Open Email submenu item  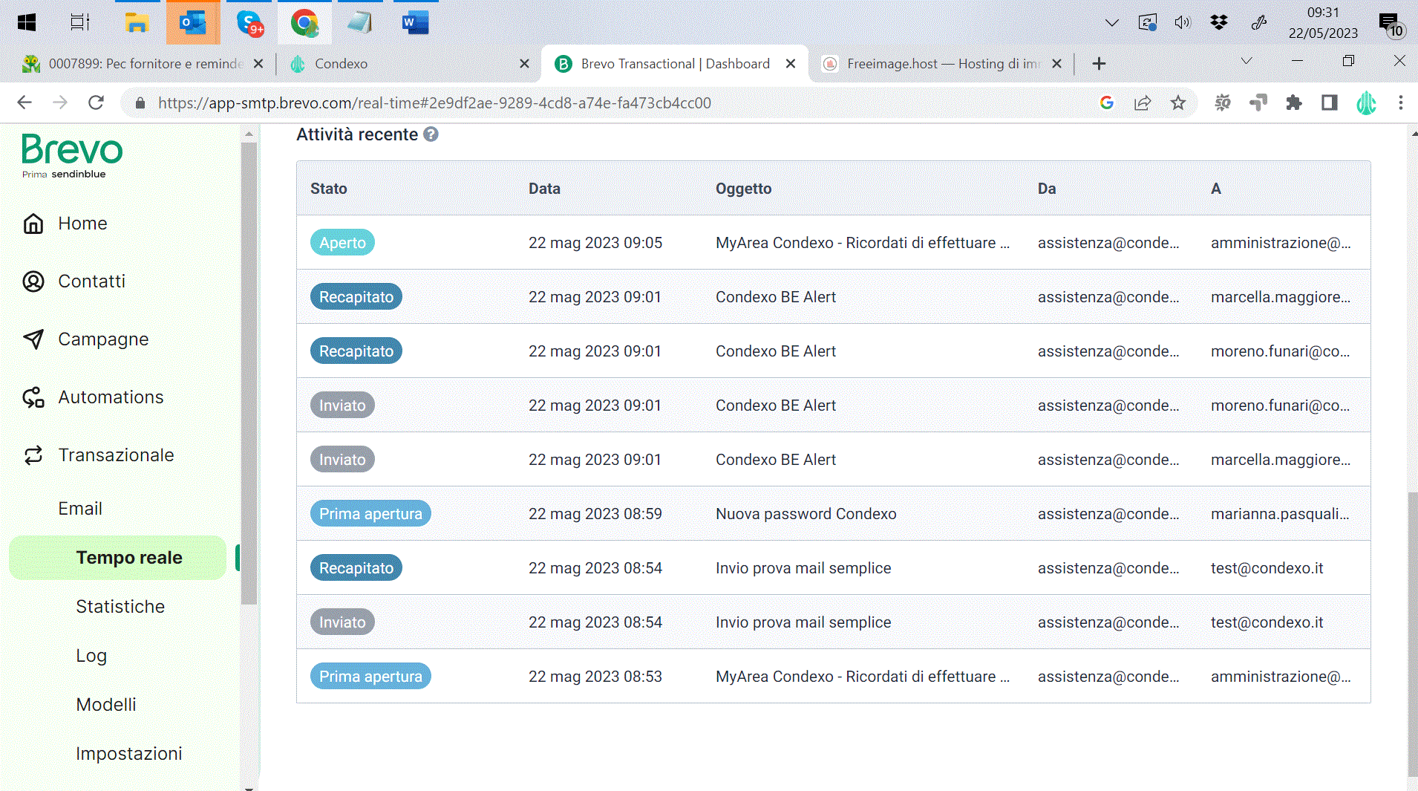(x=80, y=509)
